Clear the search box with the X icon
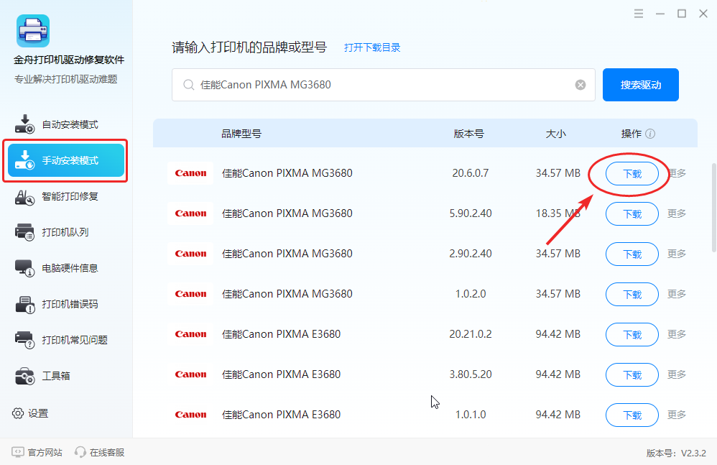This screenshot has height=465, width=717. pos(580,85)
